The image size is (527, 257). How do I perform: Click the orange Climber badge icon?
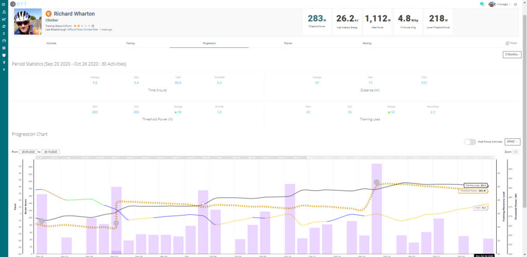[x=49, y=14]
